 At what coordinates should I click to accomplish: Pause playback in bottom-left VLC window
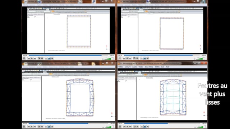(x=24, y=126)
